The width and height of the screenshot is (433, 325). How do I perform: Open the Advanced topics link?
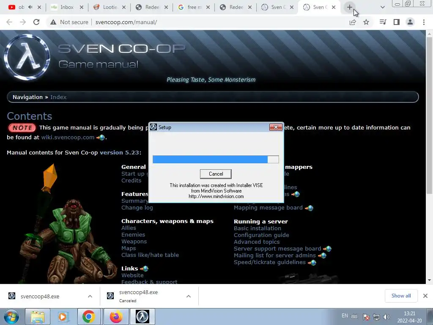point(257,242)
